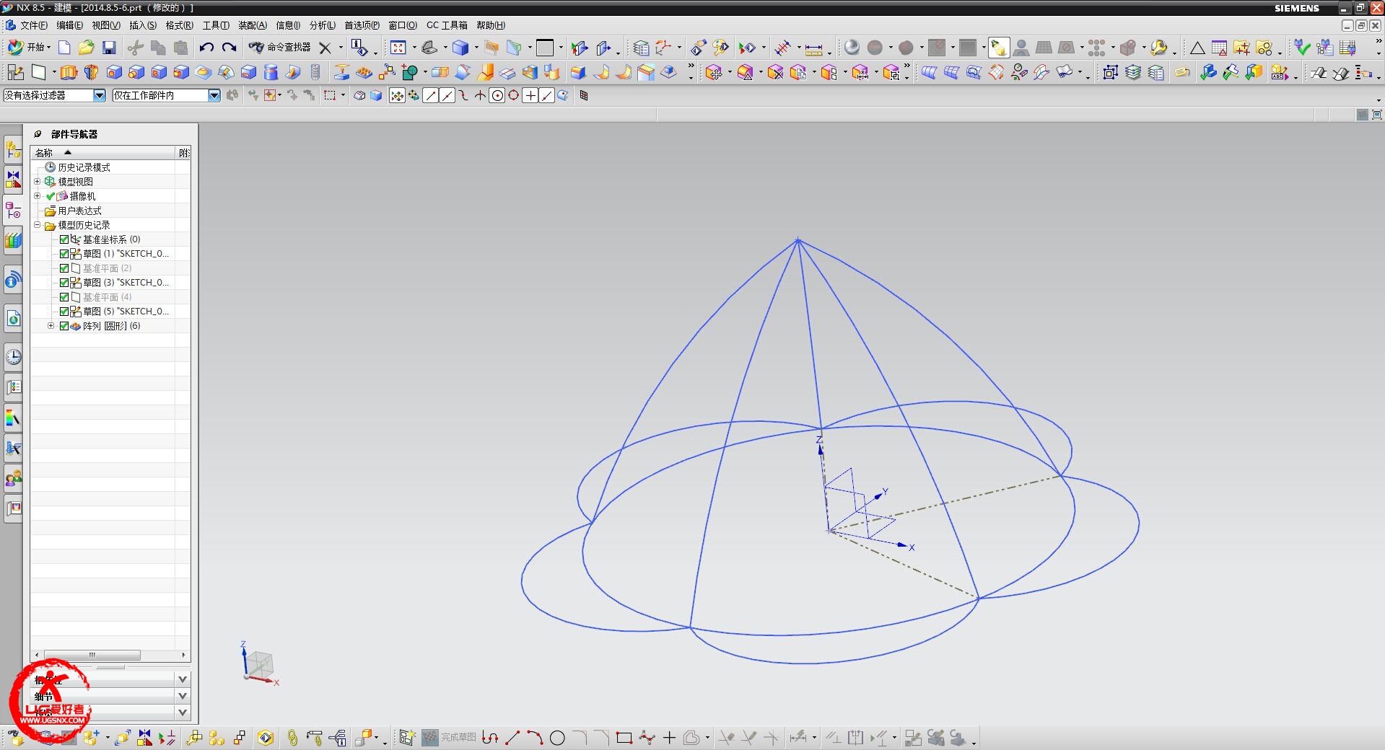Click the view triad orientation cube

(260, 663)
